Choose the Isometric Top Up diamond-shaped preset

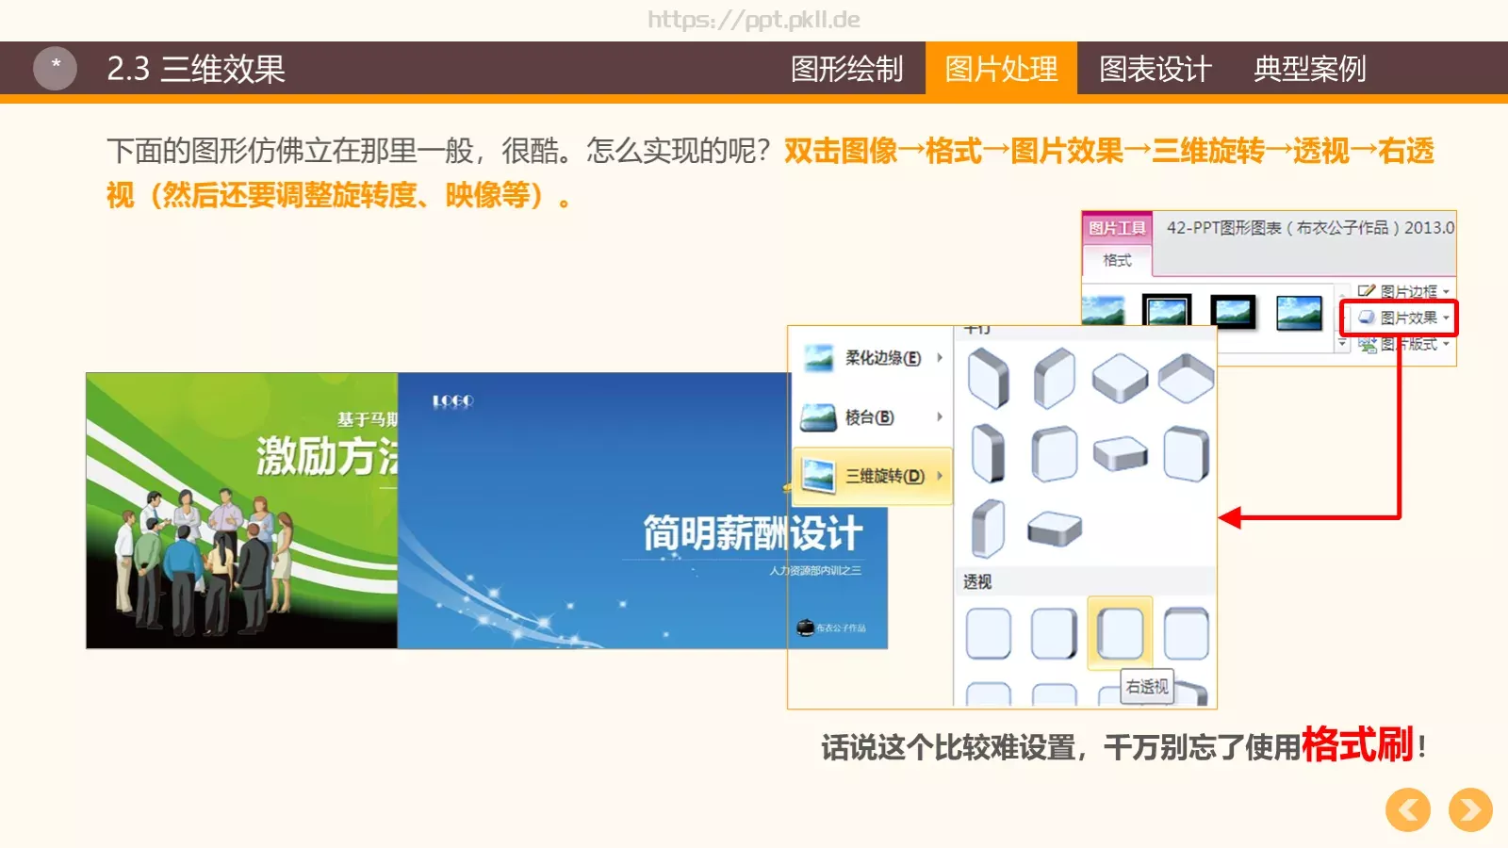click(x=1120, y=378)
